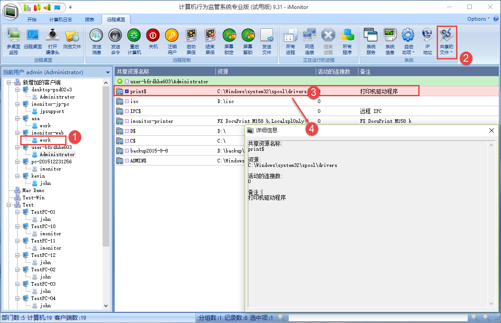Viewport: 501px width, 323px height.
Task: Check the box next to isc share
Action: pyautogui.click(x=127, y=102)
